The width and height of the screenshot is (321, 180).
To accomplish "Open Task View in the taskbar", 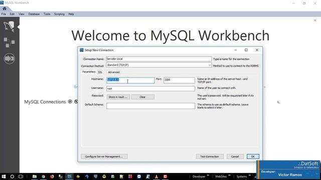I will coord(21,176).
